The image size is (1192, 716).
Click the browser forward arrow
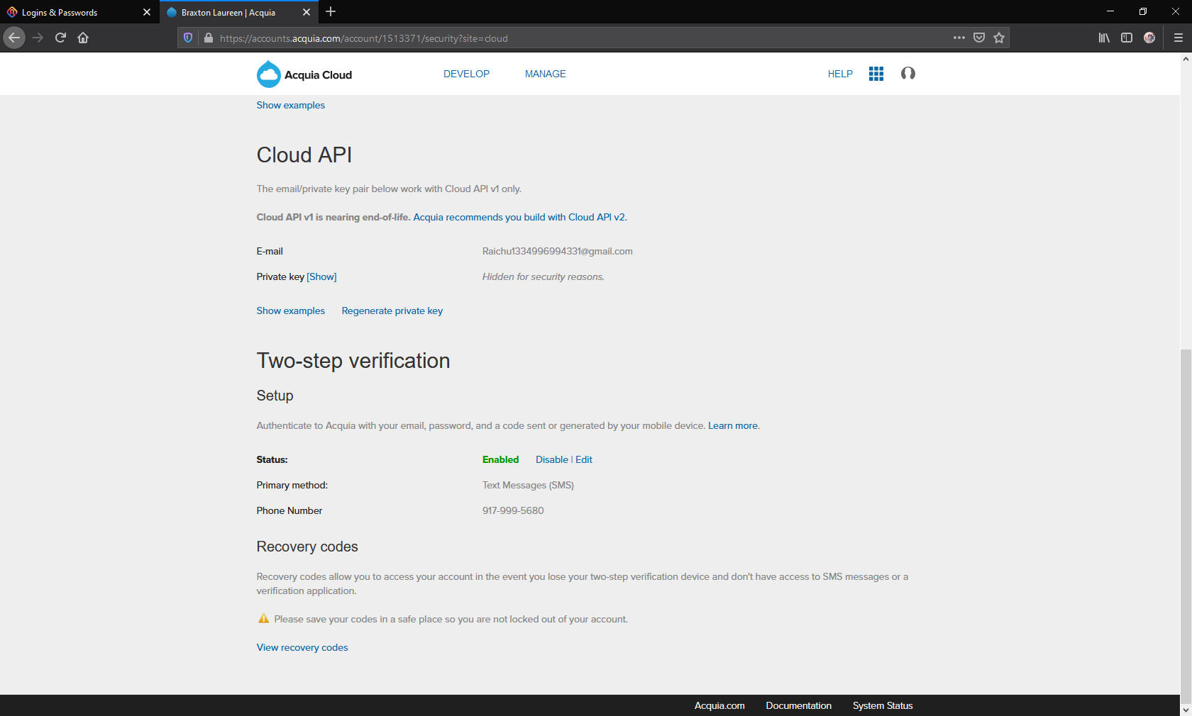38,38
